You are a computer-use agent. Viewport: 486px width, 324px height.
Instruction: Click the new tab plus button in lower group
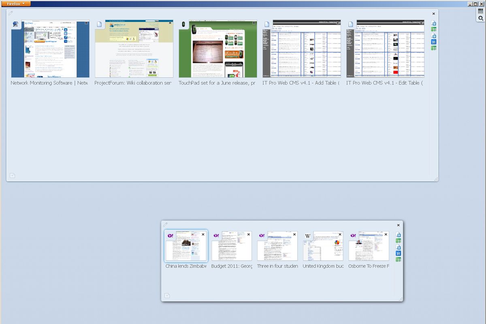tap(167, 296)
